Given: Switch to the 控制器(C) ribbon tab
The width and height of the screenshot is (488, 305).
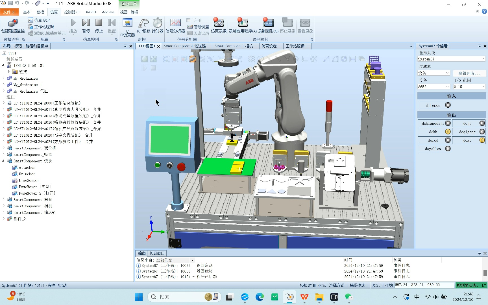Looking at the screenshot, I should coord(72,12).
